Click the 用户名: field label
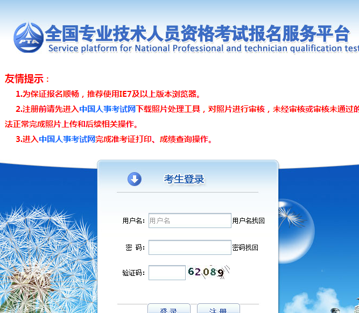 (133, 221)
